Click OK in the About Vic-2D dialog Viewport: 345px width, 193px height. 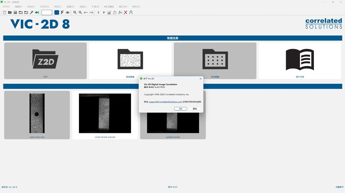pyautogui.click(x=180, y=109)
